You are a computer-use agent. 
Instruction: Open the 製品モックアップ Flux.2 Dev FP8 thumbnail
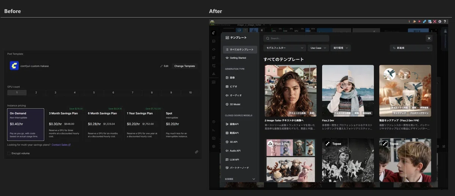(405, 91)
